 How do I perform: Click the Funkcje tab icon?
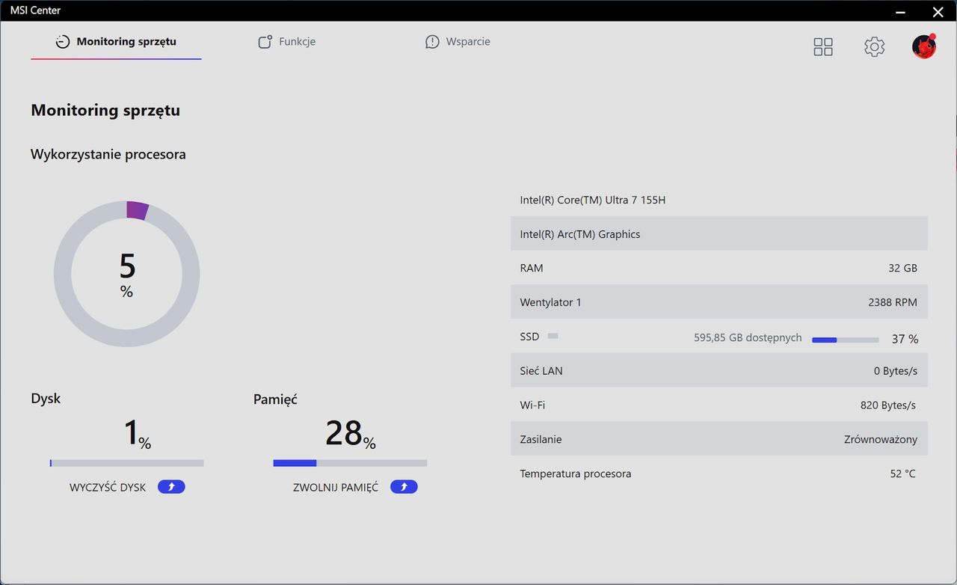point(265,42)
